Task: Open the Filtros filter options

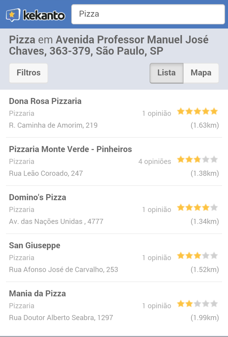Action: pyautogui.click(x=28, y=73)
